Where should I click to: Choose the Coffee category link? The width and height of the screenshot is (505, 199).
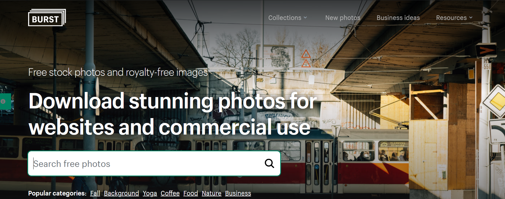pyautogui.click(x=170, y=193)
